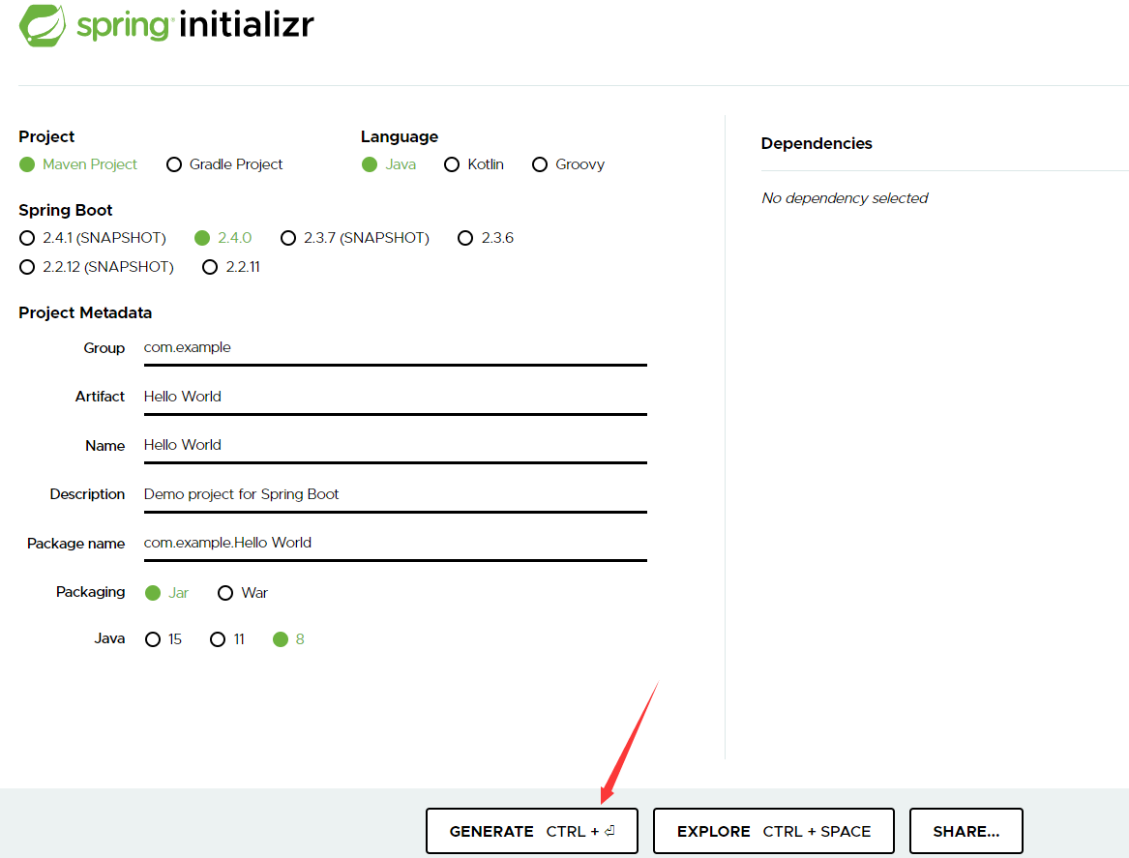Select Spring Boot 2.3.7 (SNAPSHOT)
Viewport: 1129px width, 858px height.
pyautogui.click(x=355, y=238)
